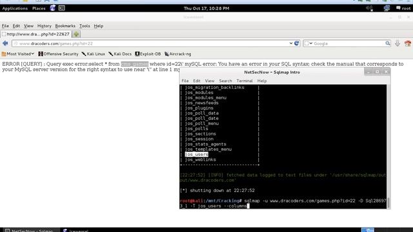Switch to Iceweasel taskbar item
Screen dimensions: 413x232
[x=76, y=230]
